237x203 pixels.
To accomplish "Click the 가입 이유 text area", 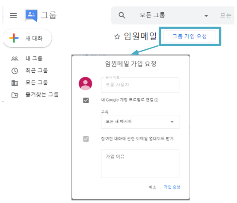I will point(140,164).
